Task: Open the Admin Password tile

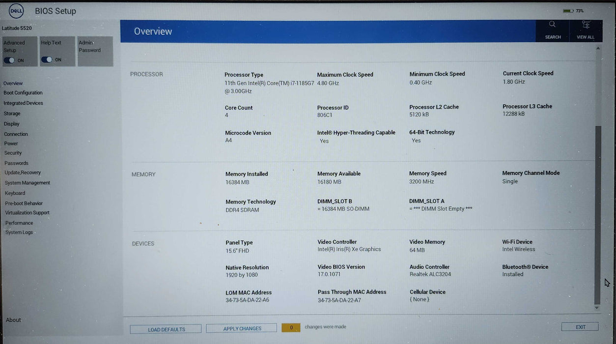Action: (95, 51)
